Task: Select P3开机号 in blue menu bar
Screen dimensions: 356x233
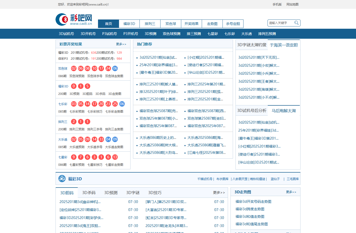Action: click(131, 34)
